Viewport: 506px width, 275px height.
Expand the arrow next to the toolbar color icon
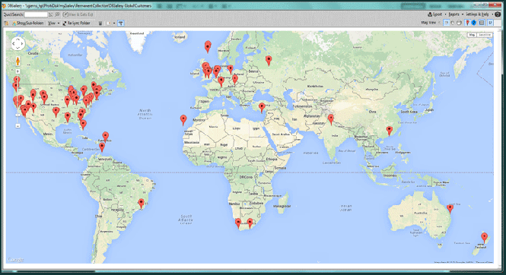point(114,24)
